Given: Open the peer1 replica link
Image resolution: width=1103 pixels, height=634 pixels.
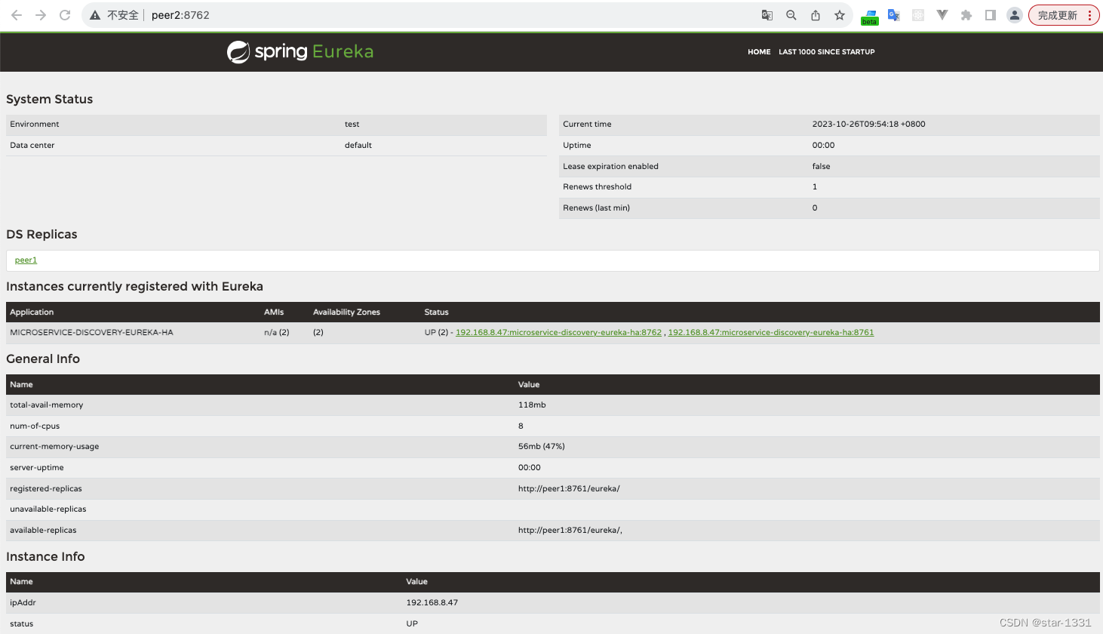Looking at the screenshot, I should tap(26, 260).
